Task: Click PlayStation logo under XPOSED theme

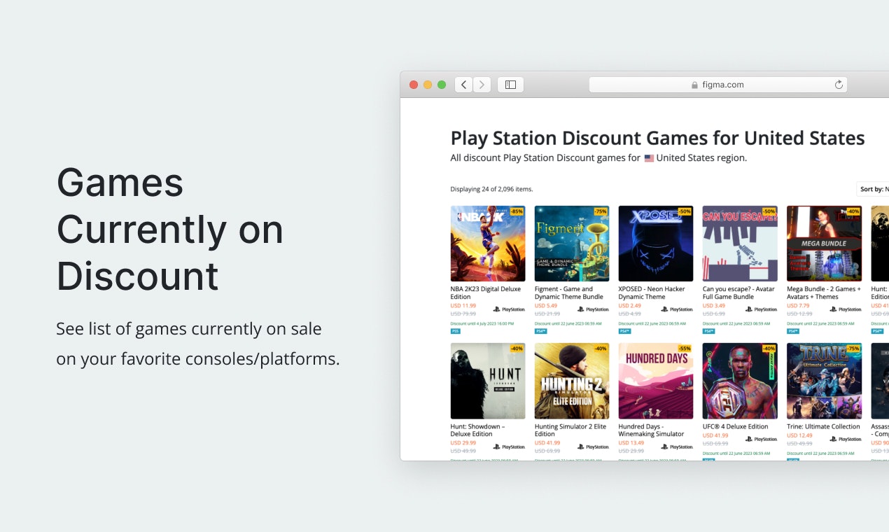Action: [x=677, y=309]
